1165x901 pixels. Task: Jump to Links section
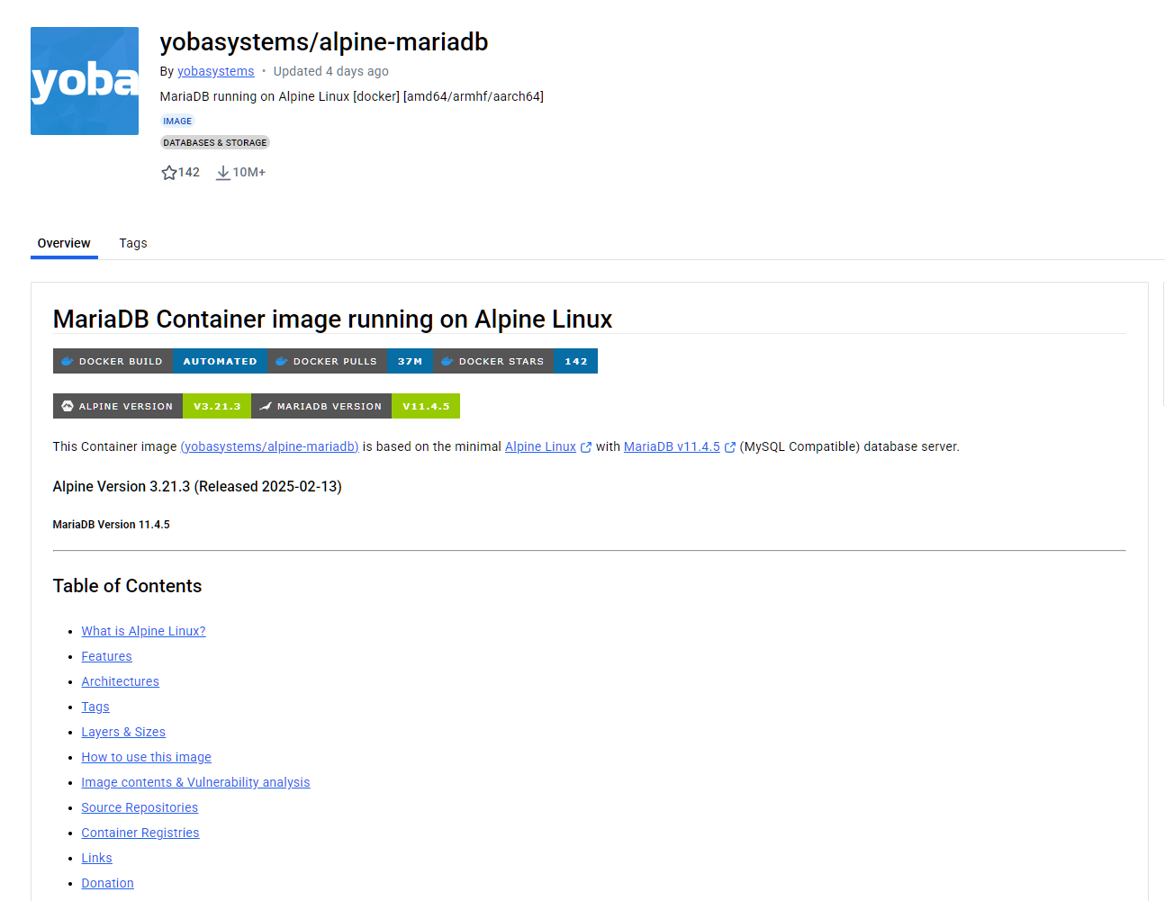tap(96, 858)
